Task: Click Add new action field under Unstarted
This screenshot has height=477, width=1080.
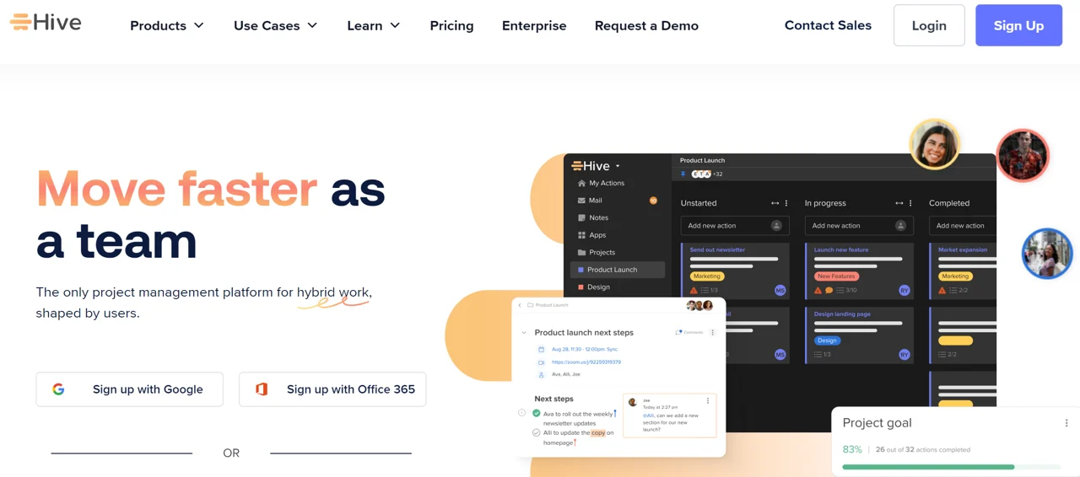Action: (x=734, y=226)
